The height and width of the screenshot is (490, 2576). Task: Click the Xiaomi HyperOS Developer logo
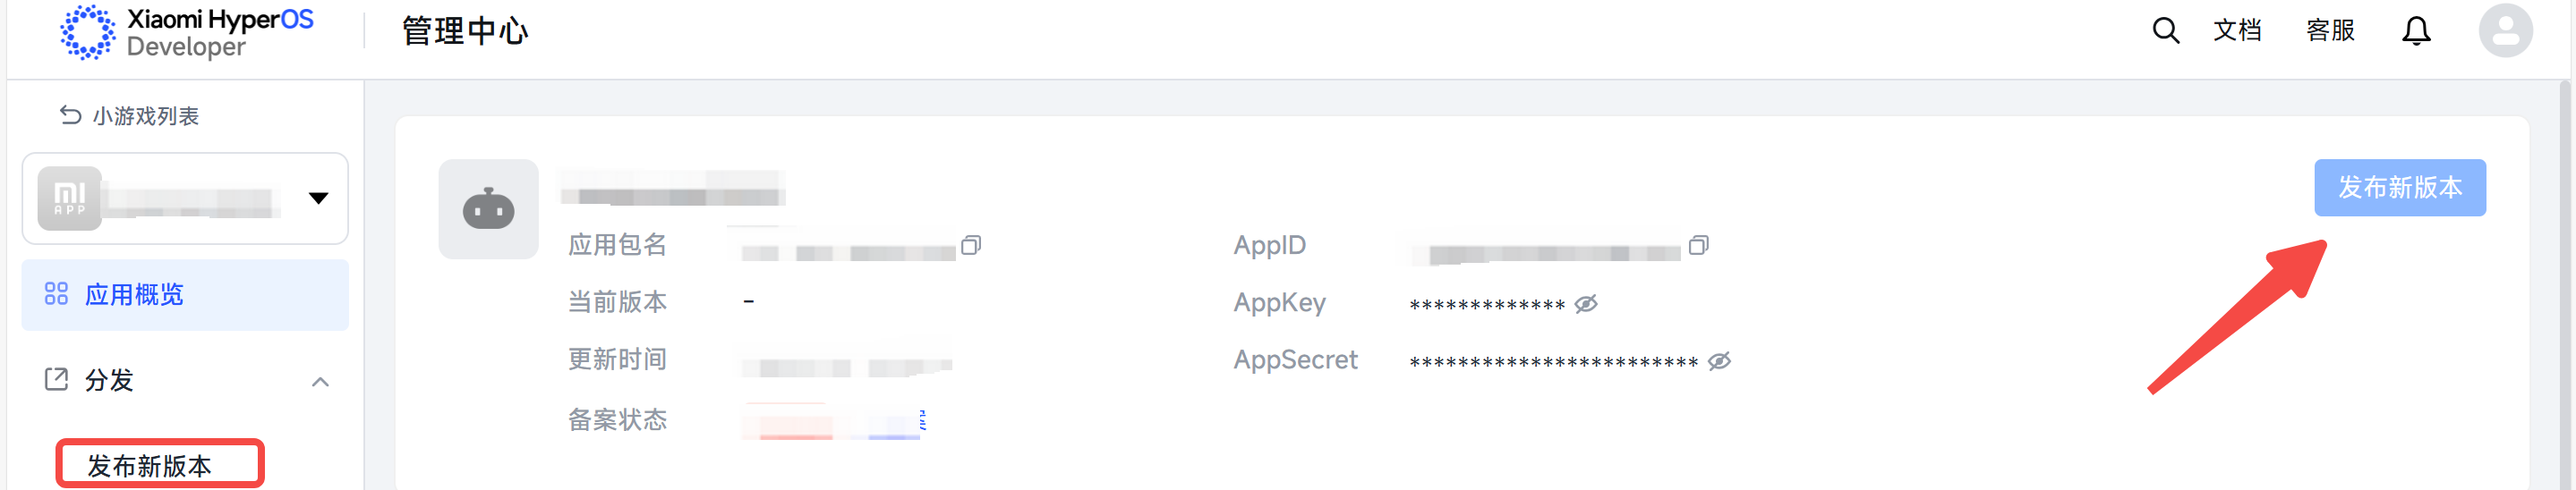[187, 32]
